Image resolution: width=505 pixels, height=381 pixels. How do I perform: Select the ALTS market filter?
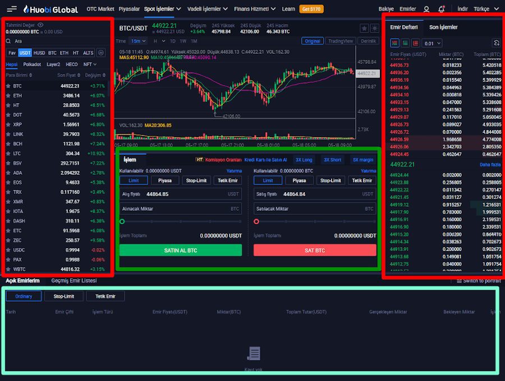pyautogui.click(x=88, y=53)
